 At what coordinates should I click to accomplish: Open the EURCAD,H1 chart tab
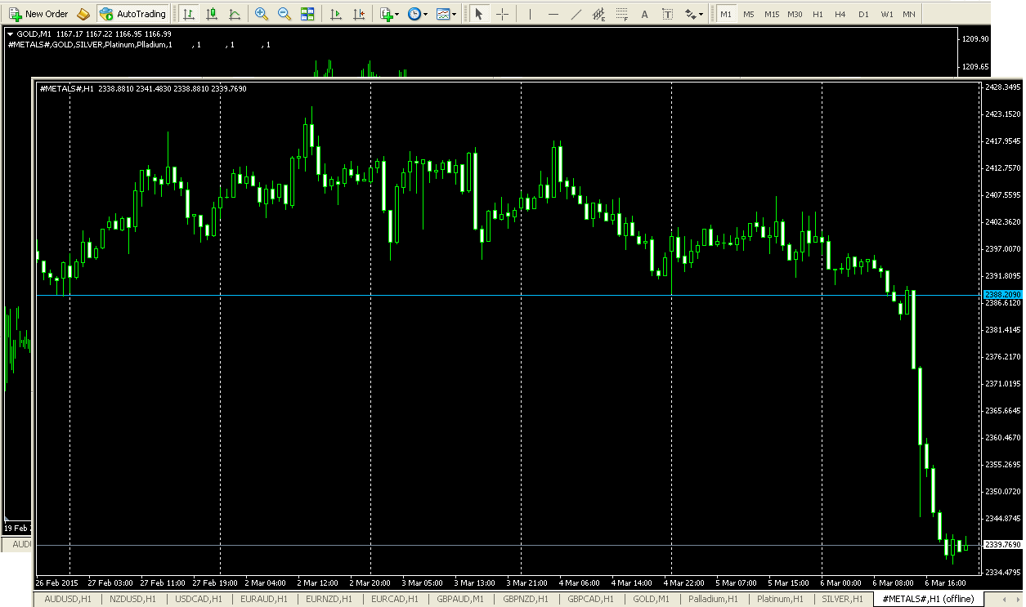pos(394,599)
